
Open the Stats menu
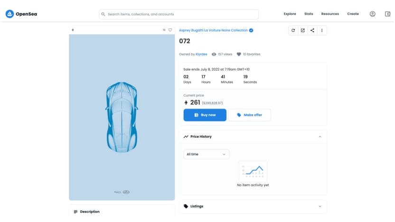click(309, 14)
